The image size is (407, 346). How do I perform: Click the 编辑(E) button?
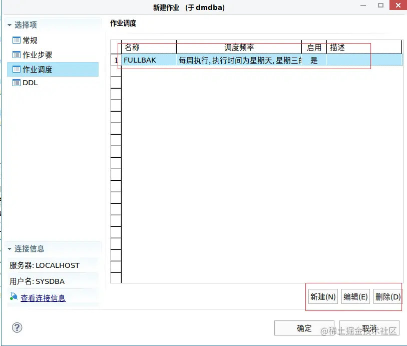(x=355, y=296)
